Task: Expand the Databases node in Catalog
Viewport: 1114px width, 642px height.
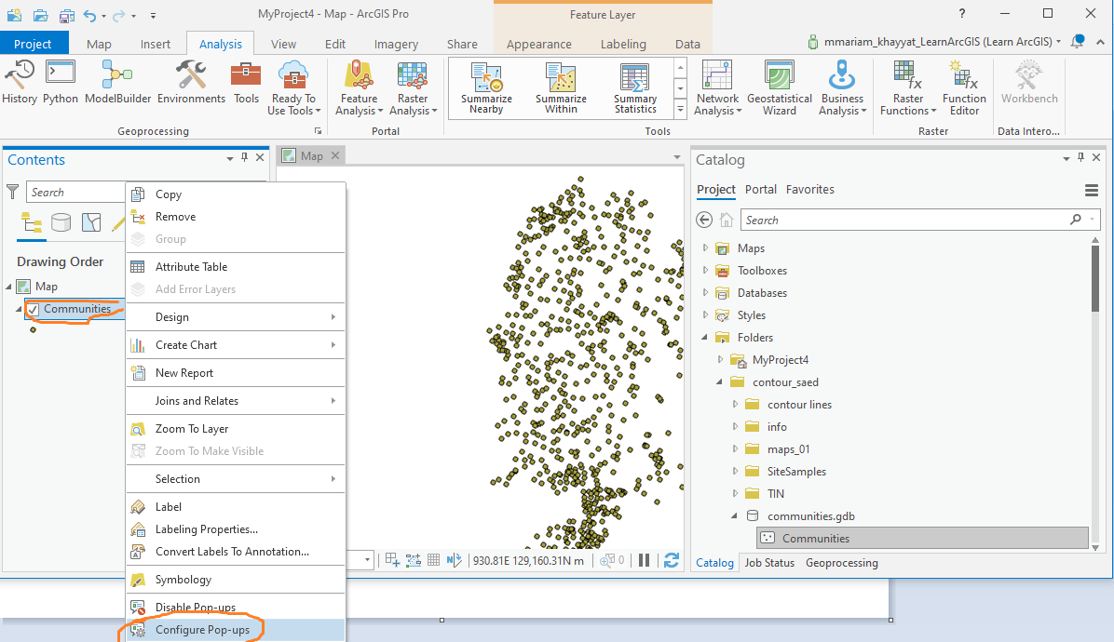Action: tap(705, 293)
